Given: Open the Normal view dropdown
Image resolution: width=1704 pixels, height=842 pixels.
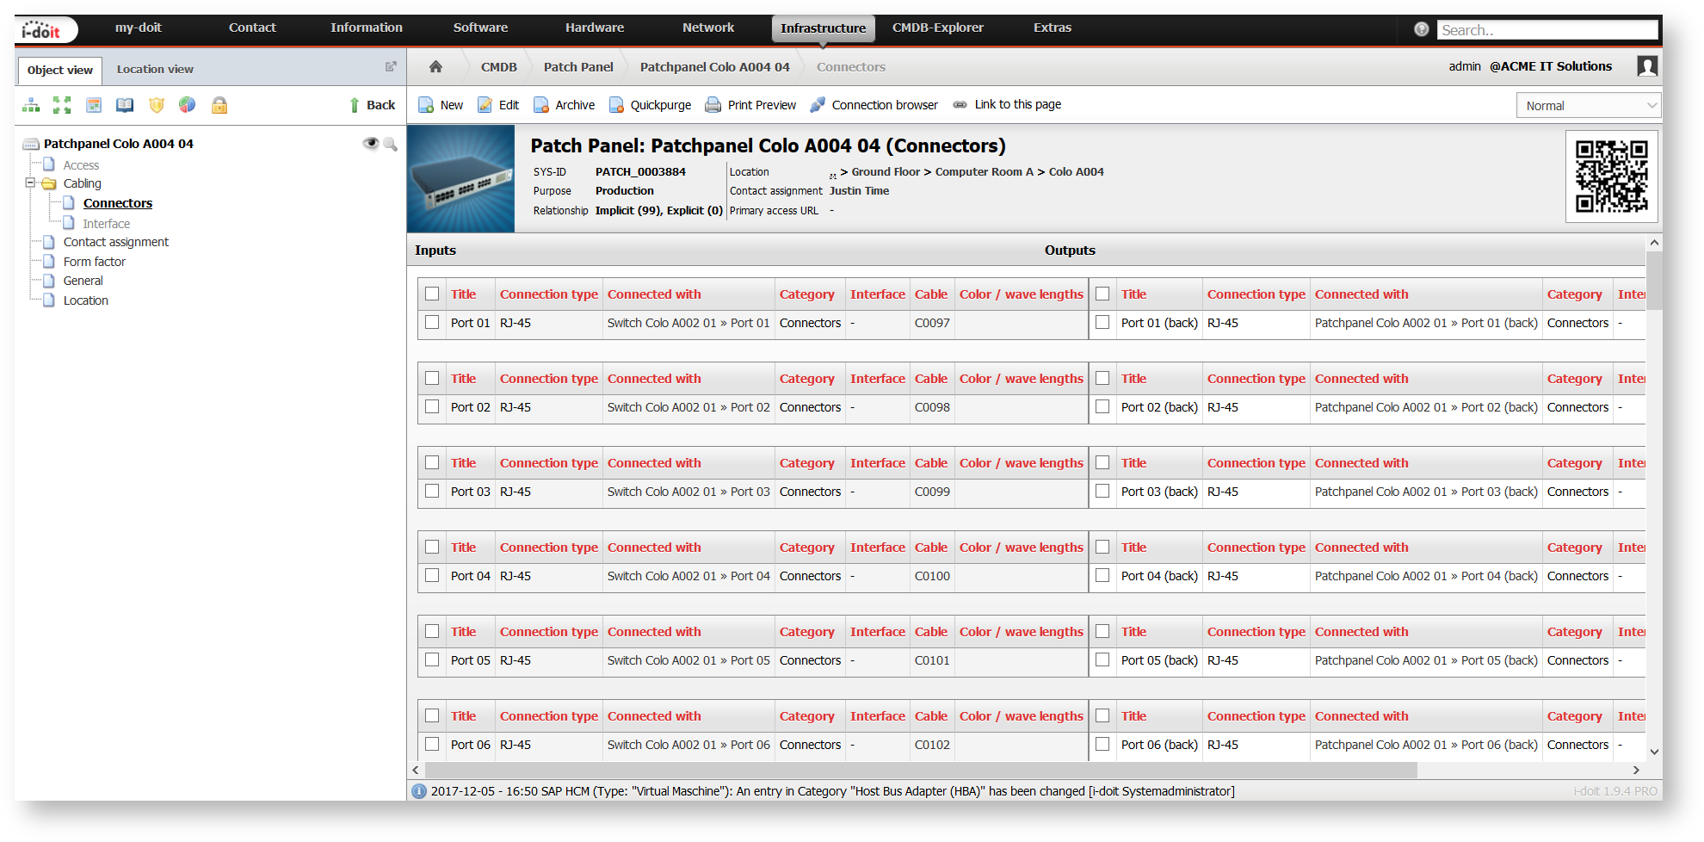Looking at the screenshot, I should [x=1588, y=105].
